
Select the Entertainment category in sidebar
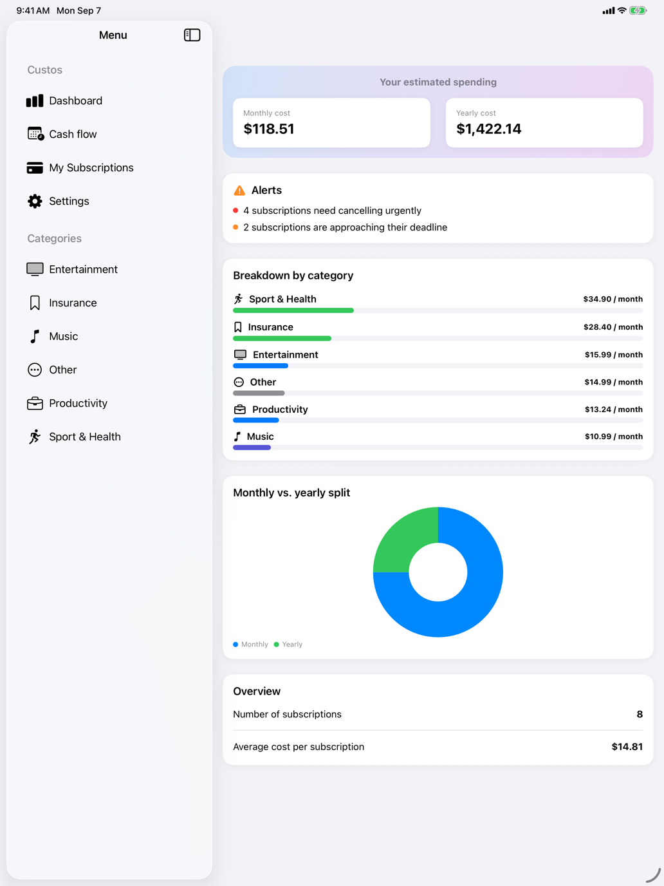point(109,269)
